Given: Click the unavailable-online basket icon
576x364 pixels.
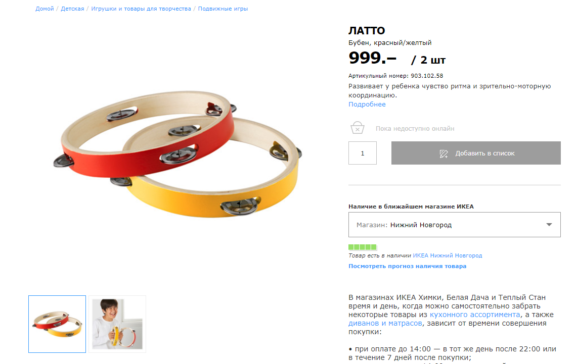Looking at the screenshot, I should point(357,128).
